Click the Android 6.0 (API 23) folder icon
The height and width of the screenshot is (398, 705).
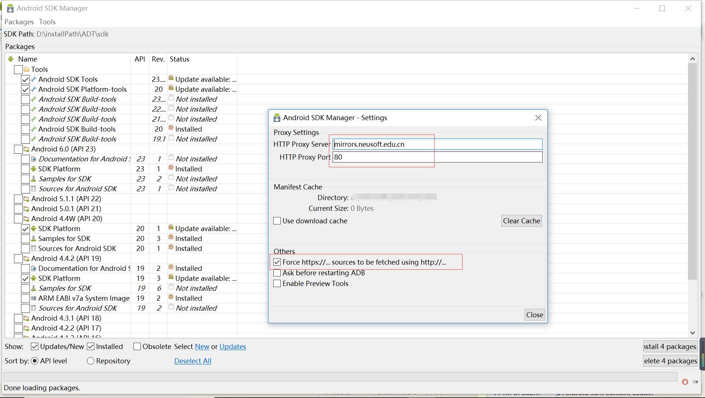pyautogui.click(x=27, y=149)
